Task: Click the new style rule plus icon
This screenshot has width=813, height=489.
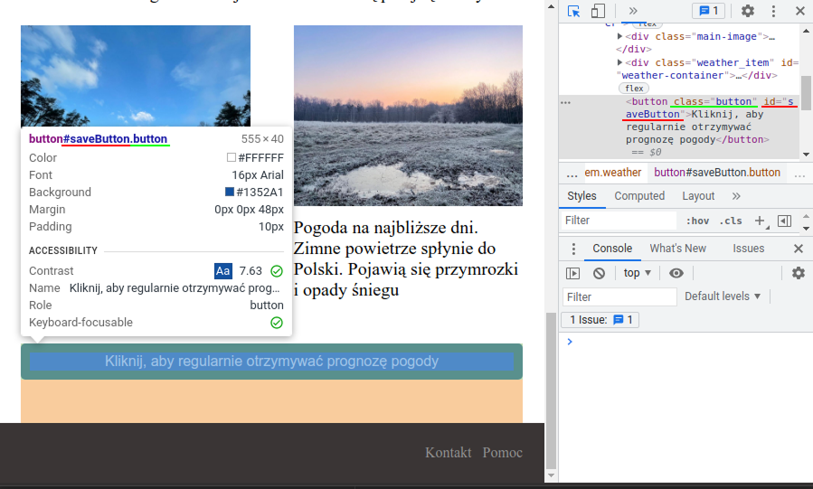Action: (760, 221)
